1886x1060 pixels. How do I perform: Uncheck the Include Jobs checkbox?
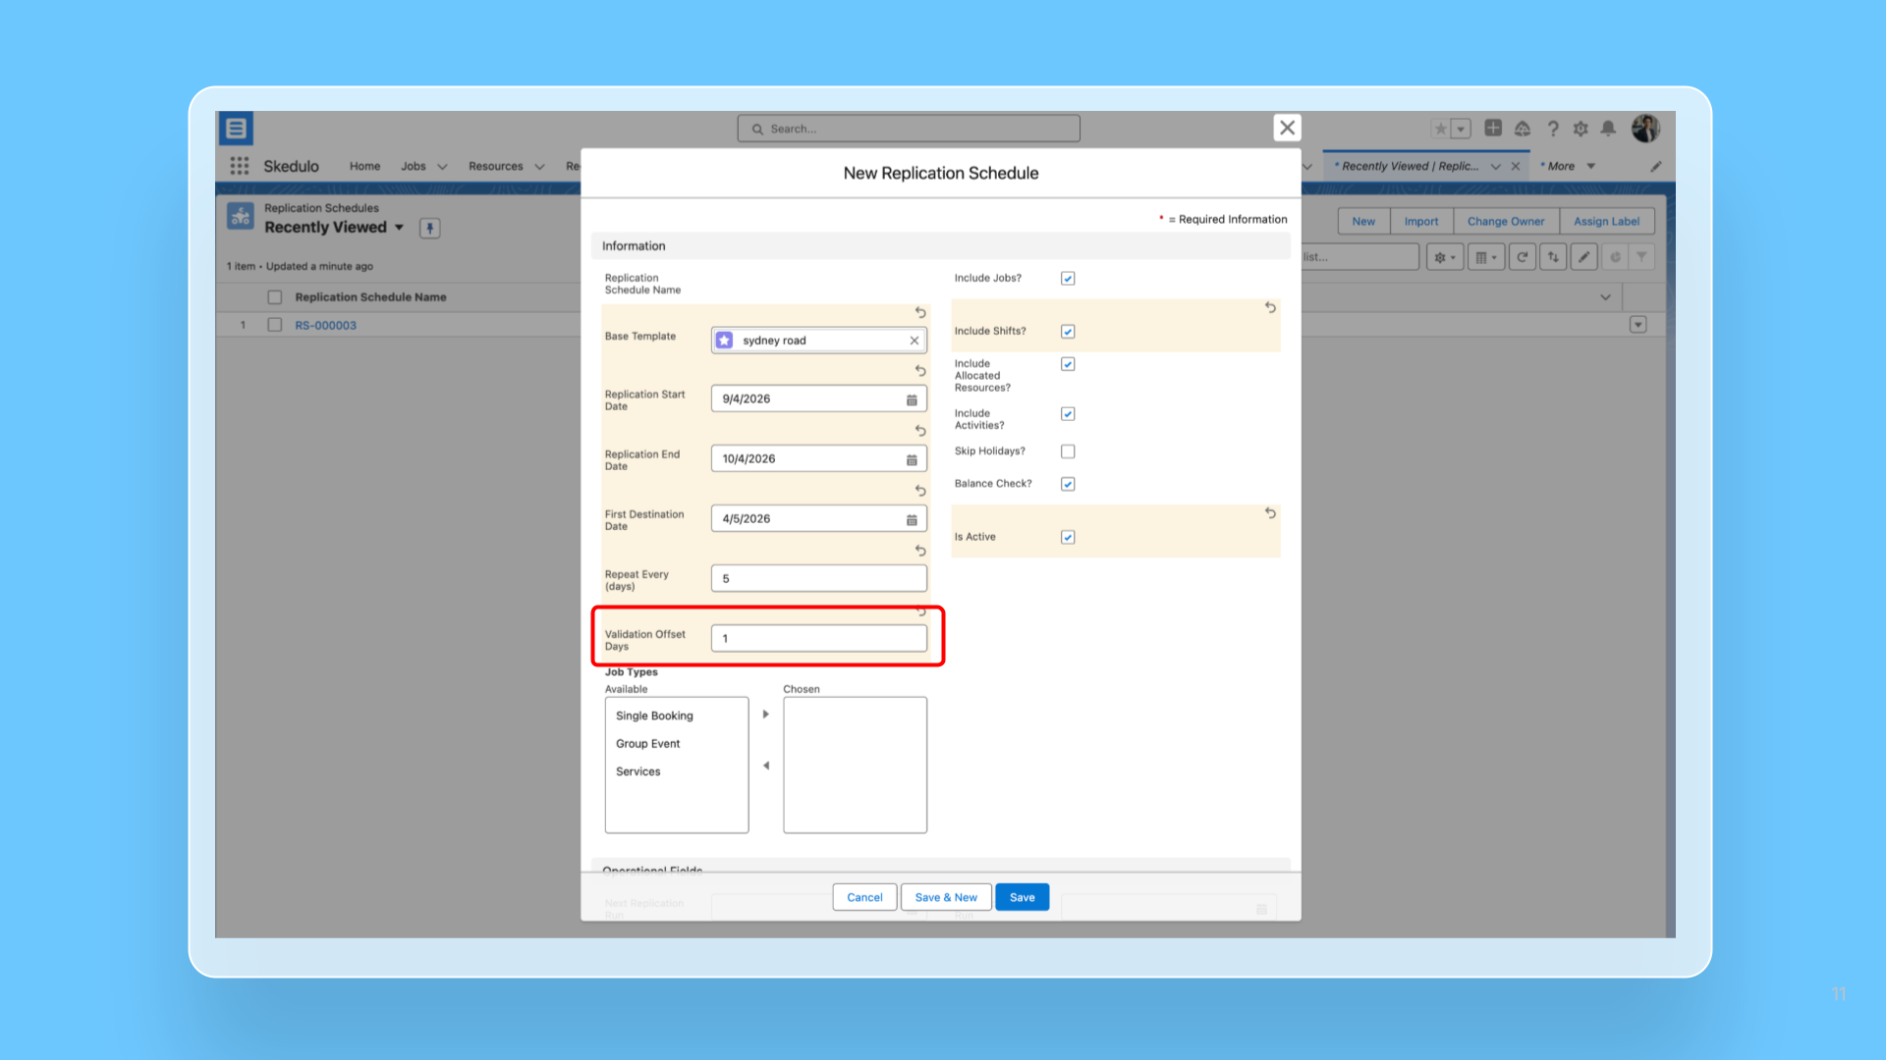coord(1068,279)
